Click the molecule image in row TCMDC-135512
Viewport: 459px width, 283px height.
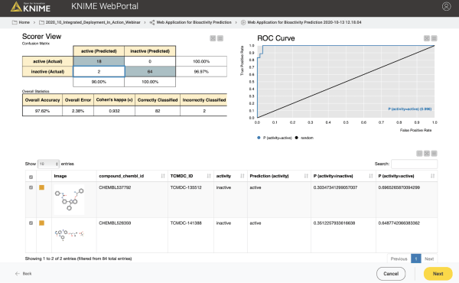pyautogui.click(x=70, y=200)
